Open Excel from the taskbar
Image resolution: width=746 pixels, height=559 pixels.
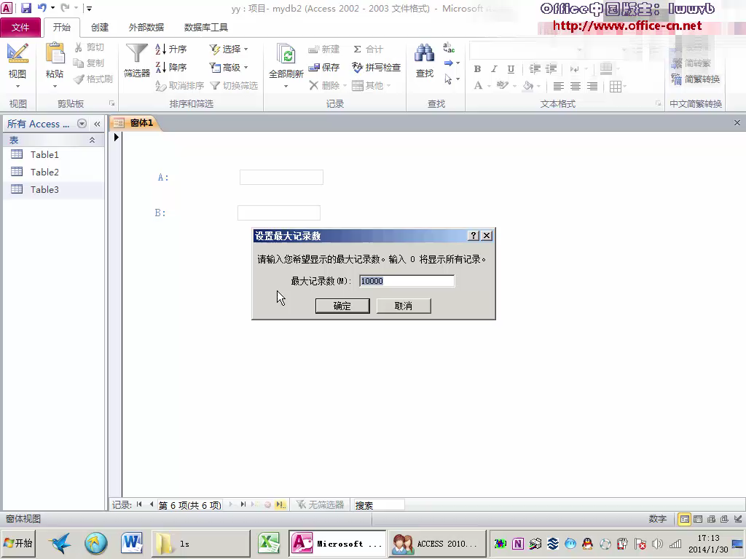click(269, 543)
